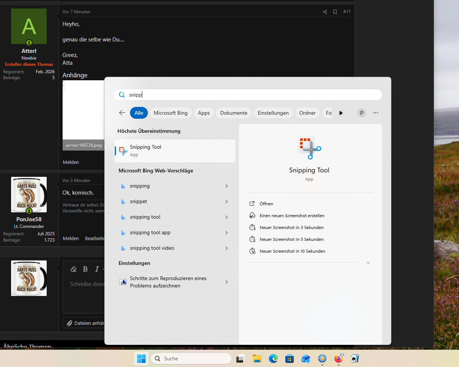Expand 'snipping tool video' suggestion chevron

[226, 248]
